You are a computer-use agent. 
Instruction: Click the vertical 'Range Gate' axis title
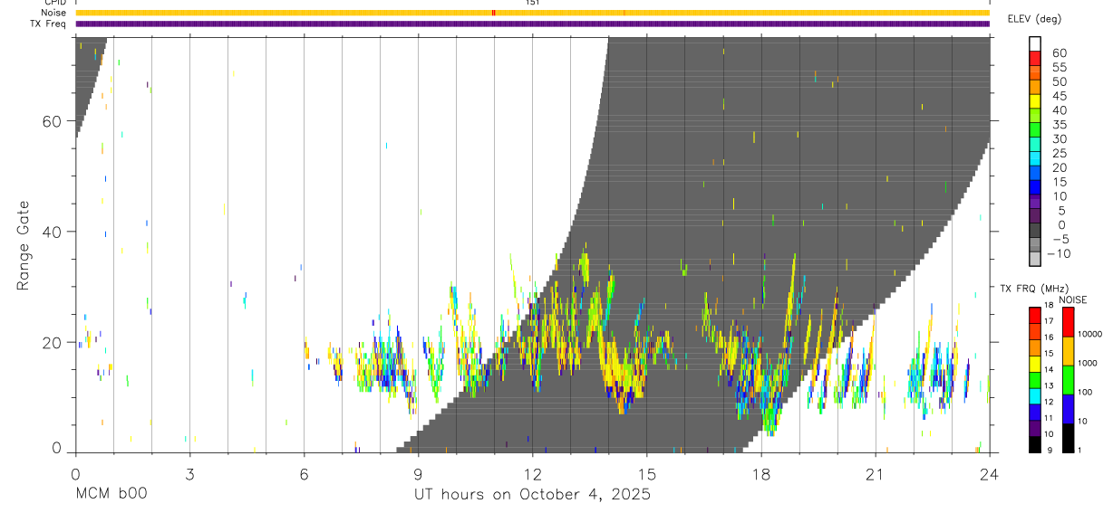coord(24,246)
